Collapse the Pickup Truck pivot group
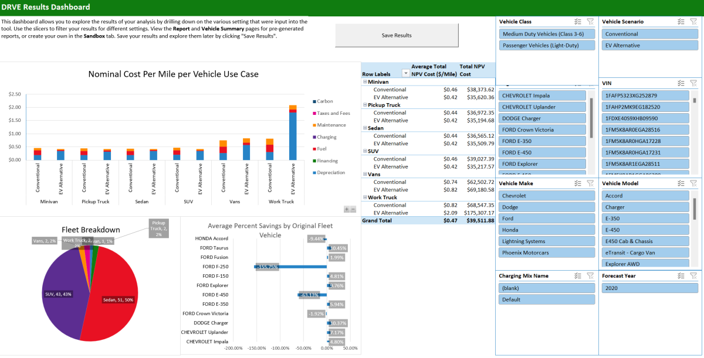The width and height of the screenshot is (704, 358). pos(364,105)
